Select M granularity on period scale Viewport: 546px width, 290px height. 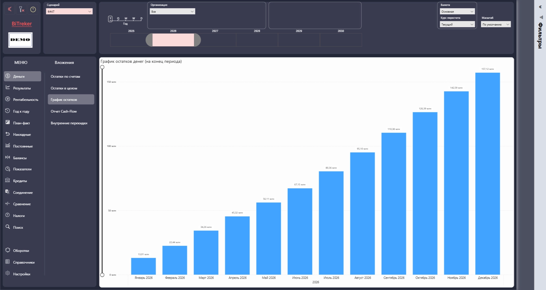pos(126,18)
